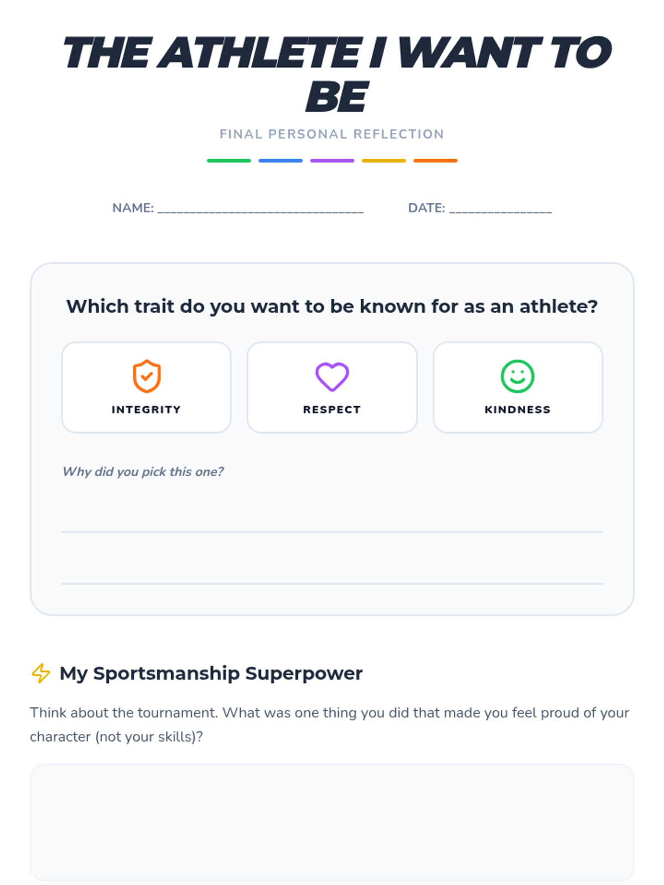Click the yellow lightning bolt icon

click(x=41, y=673)
